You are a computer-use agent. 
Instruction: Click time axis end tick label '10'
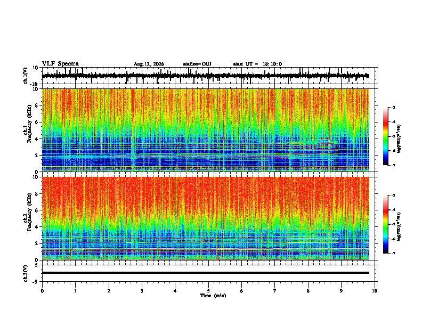click(375, 291)
